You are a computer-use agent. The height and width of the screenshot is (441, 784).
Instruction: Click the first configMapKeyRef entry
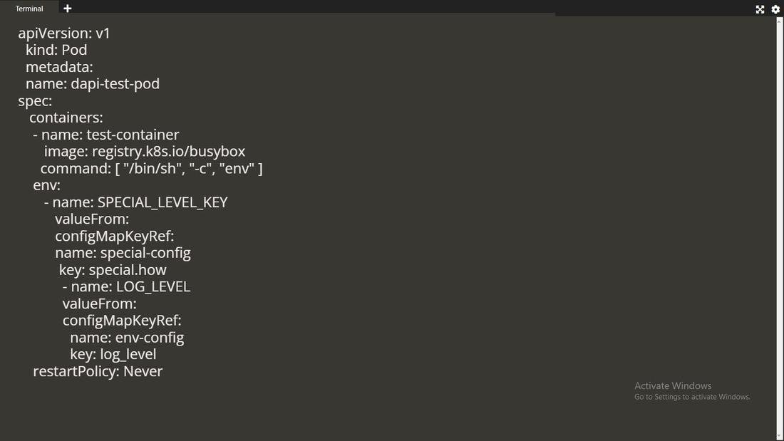(x=114, y=235)
